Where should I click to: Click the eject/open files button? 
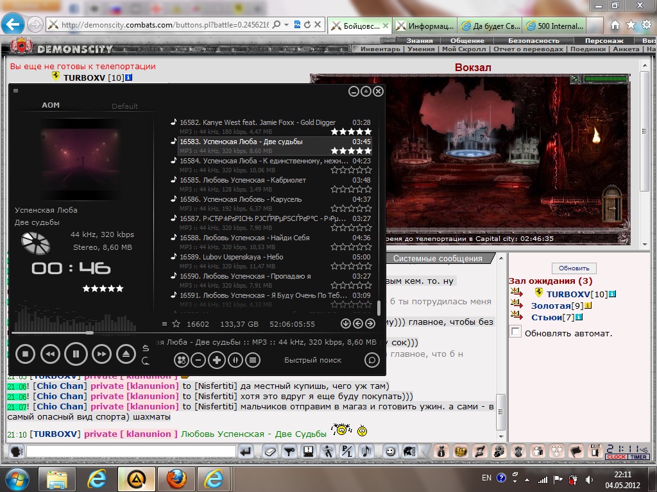coord(126,354)
